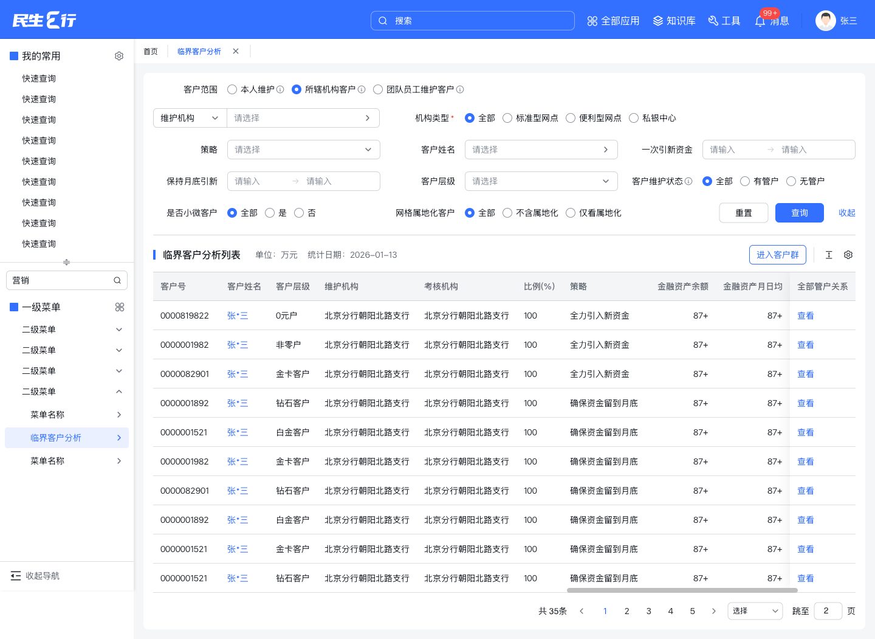The width and height of the screenshot is (875, 639).
Task: Click info icon next to 本人维护
Action: point(280,89)
